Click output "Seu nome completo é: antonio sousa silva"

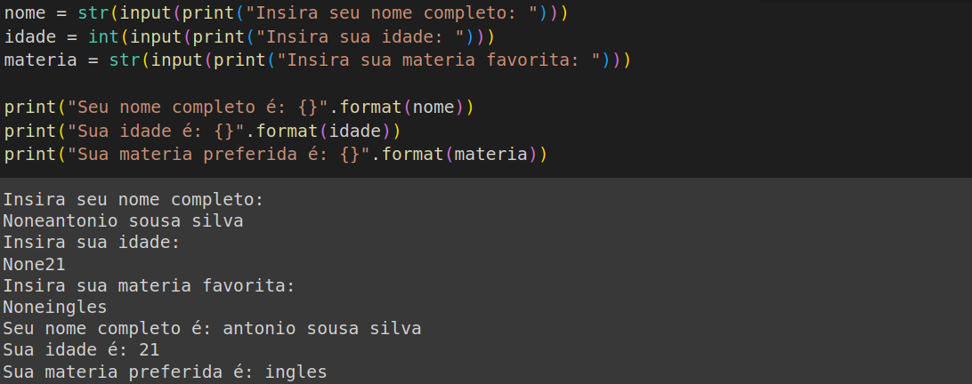[212, 329]
